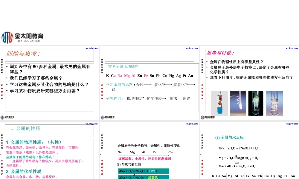Open the wx.jtyjy.com link above the 回顾与思考 slide
The image size is (299, 179).
point(91,48)
